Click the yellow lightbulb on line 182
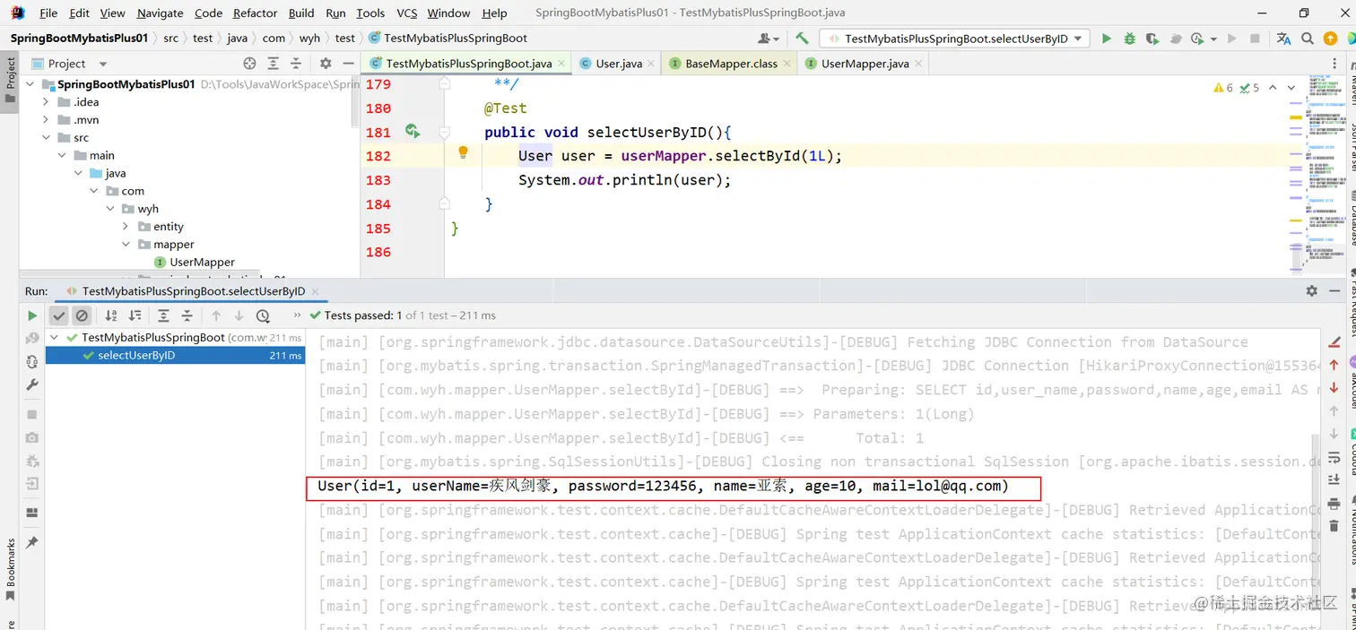This screenshot has width=1356, height=630. tap(463, 153)
